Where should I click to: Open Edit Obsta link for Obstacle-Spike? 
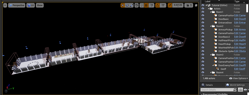(240, 51)
